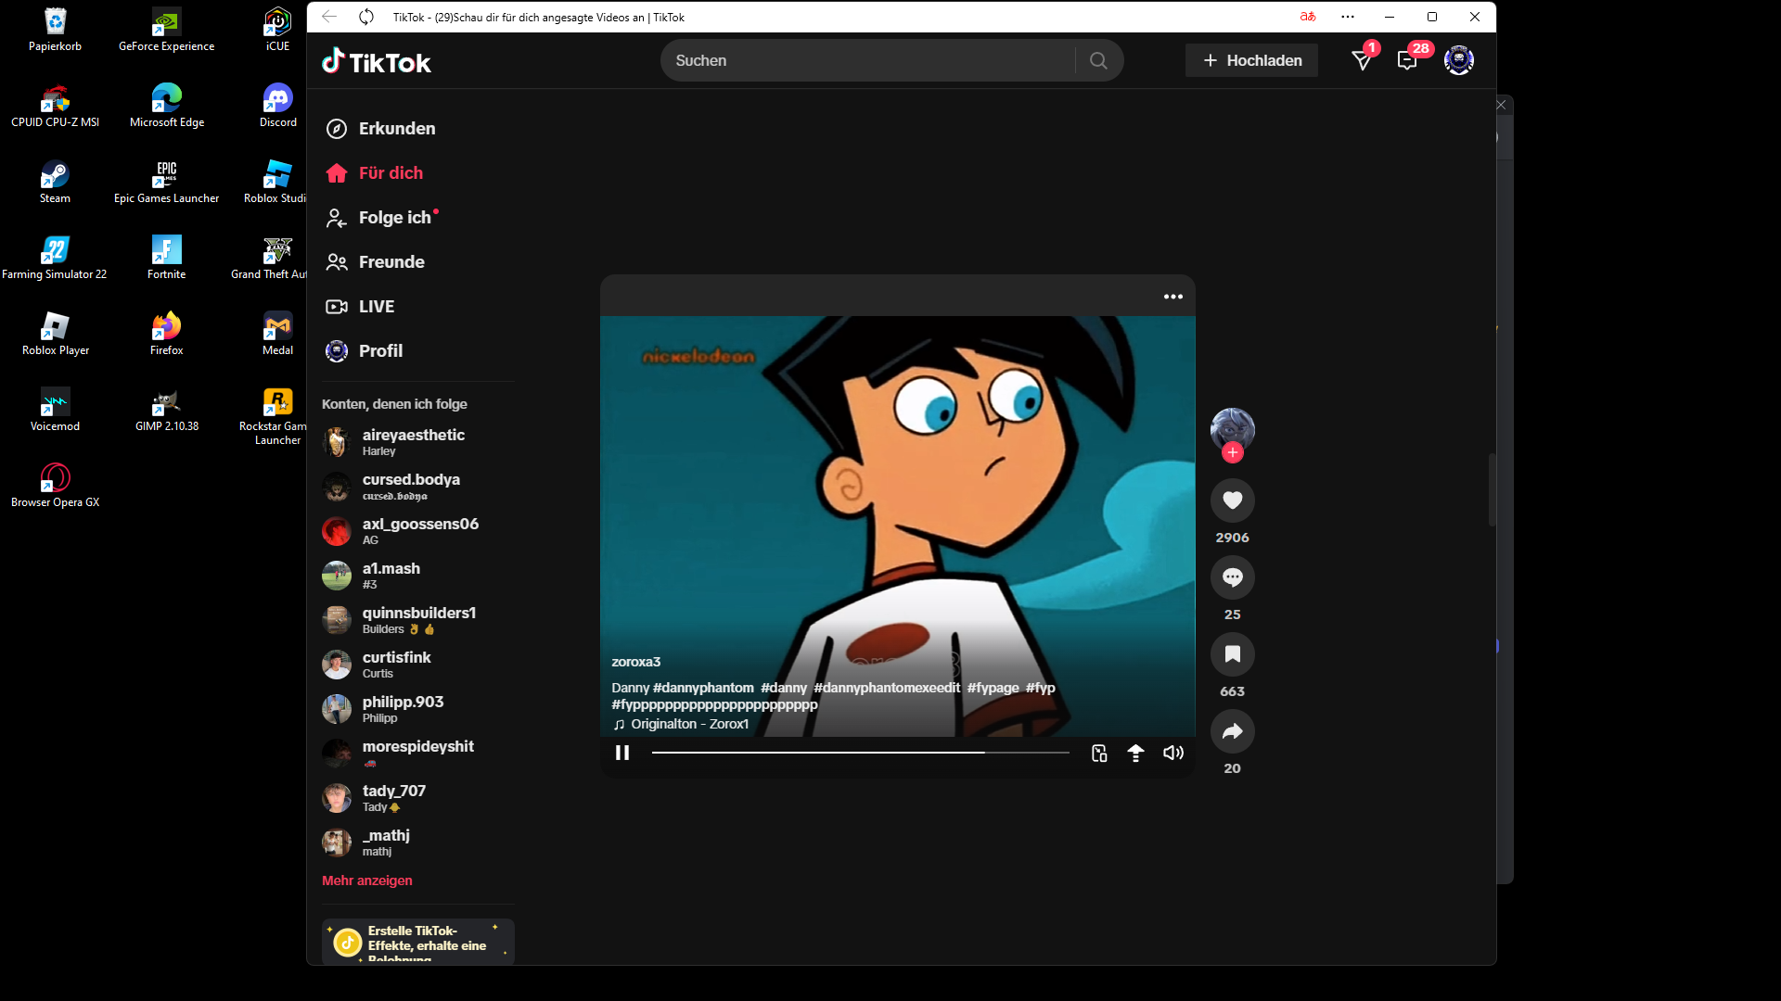This screenshot has width=1781, height=1001.
Task: Follow the creator with the plus badge
Action: pyautogui.click(x=1233, y=452)
